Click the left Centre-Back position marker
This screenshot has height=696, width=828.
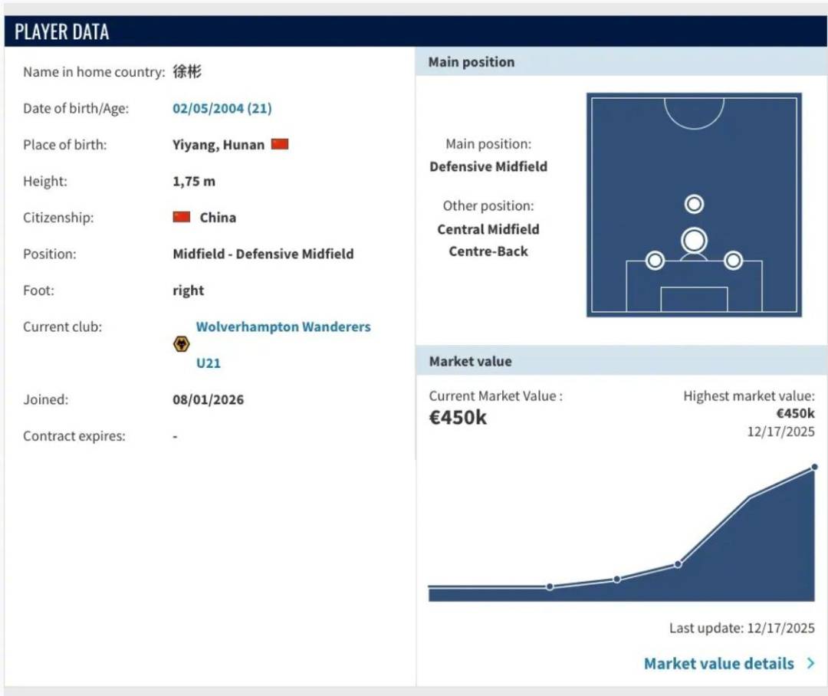tap(655, 261)
